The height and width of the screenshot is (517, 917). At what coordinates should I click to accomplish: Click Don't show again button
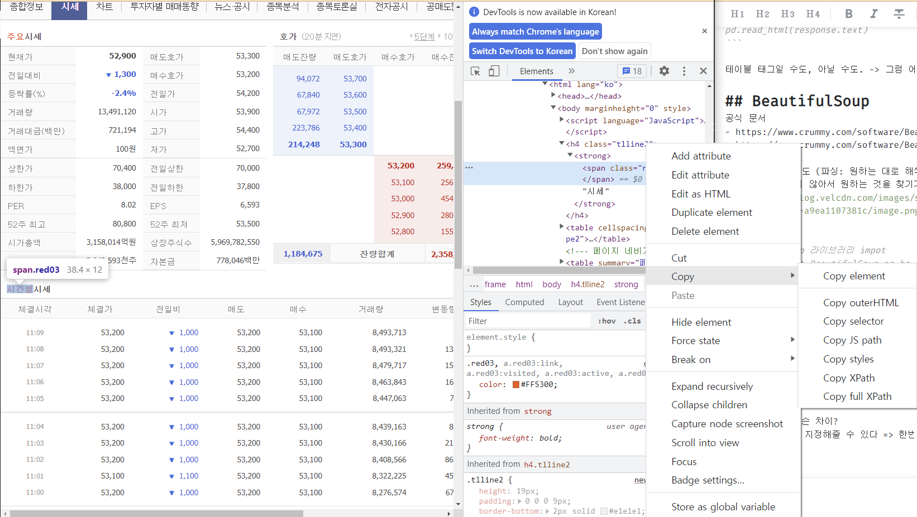615,51
